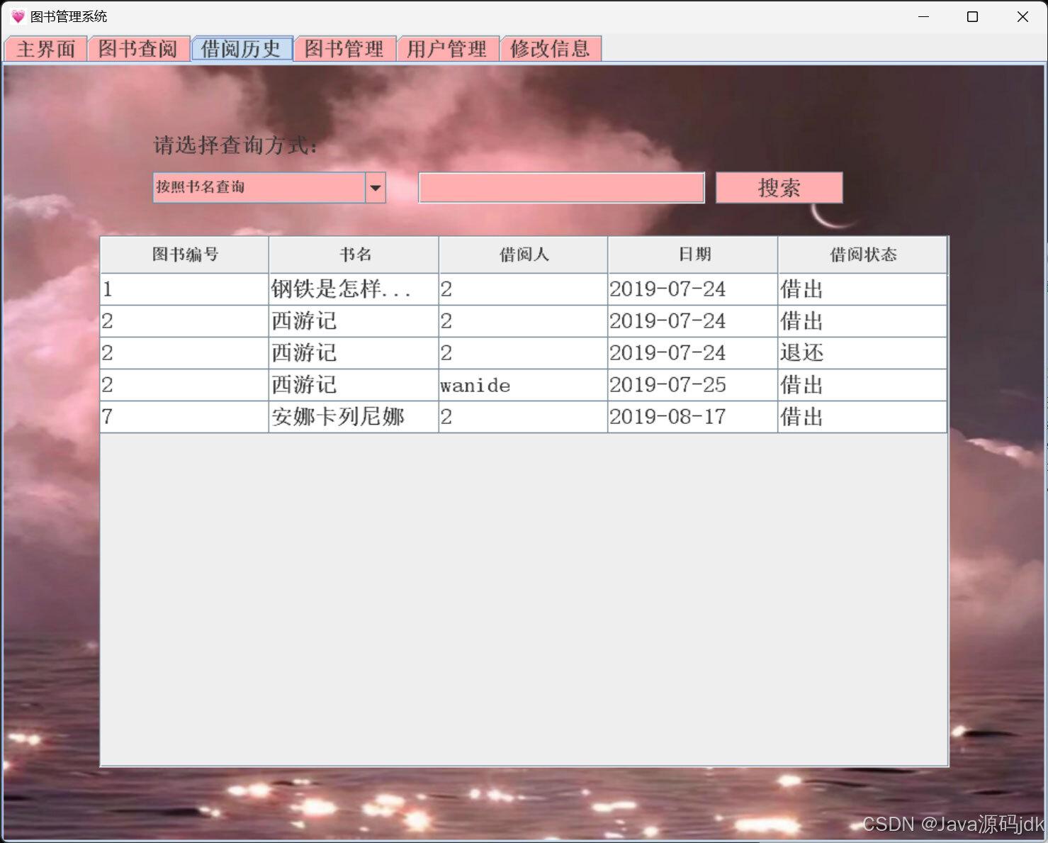Click the 2019-08-17 date cell
This screenshot has width=1048, height=843.
[x=693, y=417]
